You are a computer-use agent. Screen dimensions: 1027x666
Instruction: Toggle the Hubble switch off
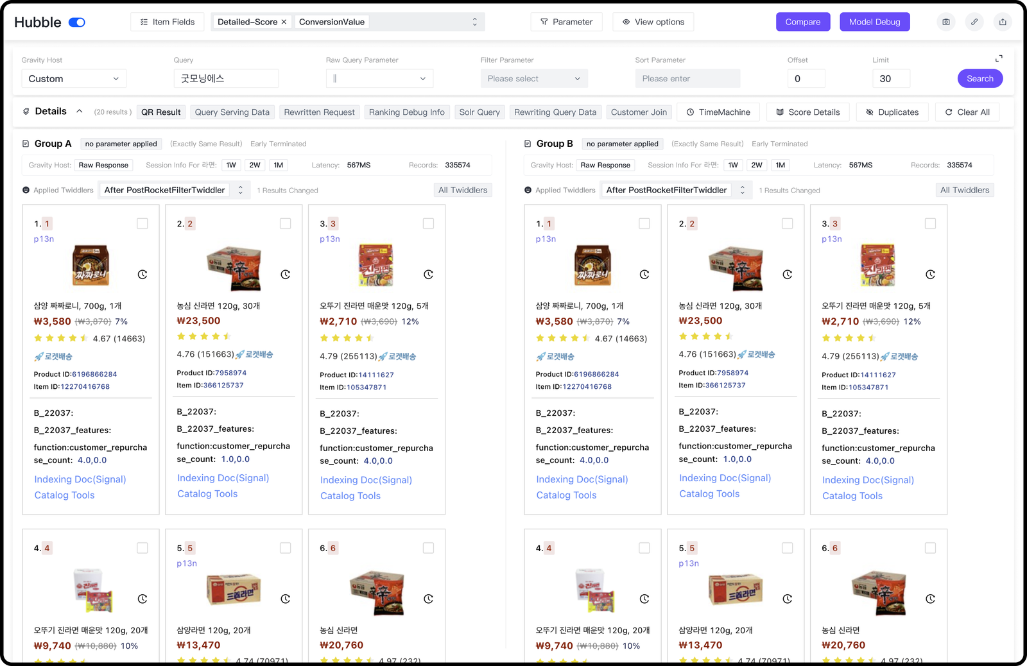tap(77, 22)
